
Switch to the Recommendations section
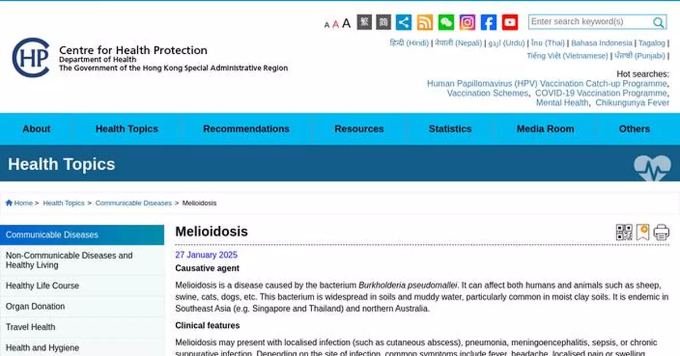[x=246, y=129]
